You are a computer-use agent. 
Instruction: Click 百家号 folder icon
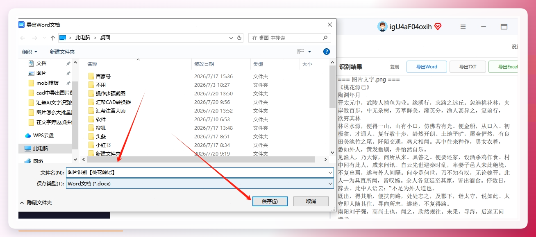[91, 77]
